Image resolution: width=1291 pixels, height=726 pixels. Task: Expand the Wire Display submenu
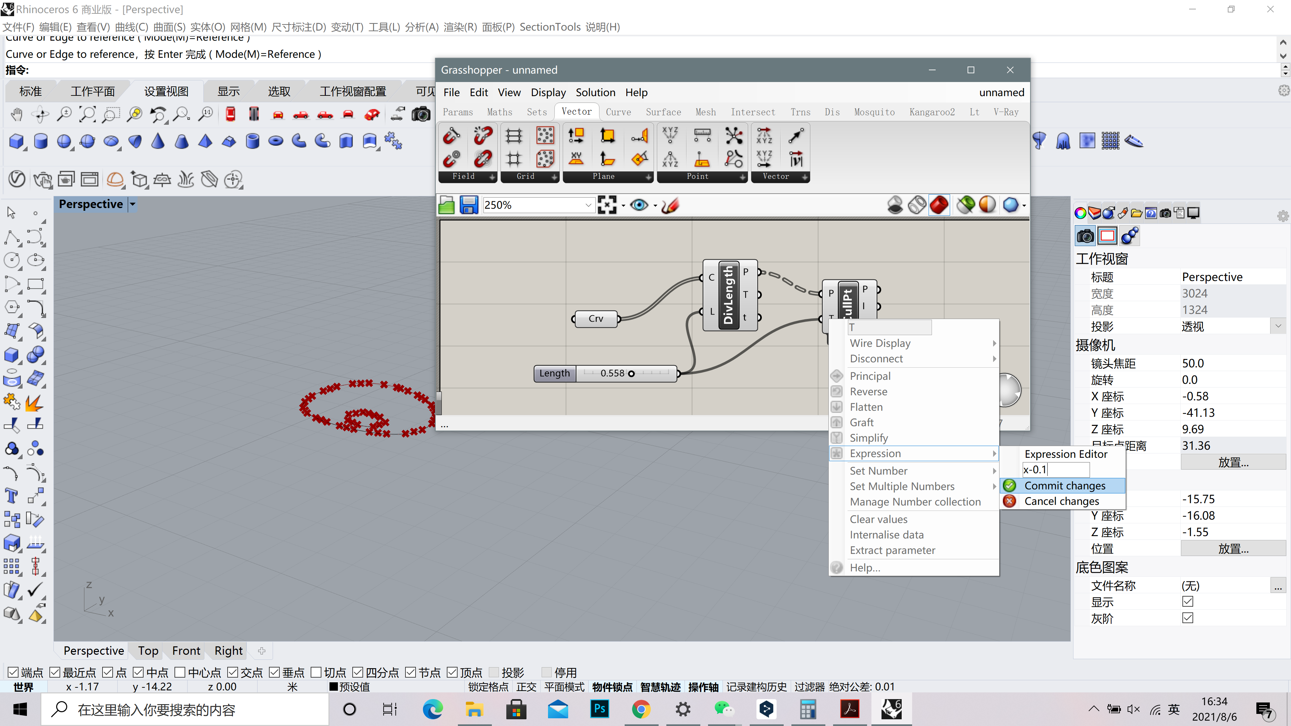coord(914,343)
